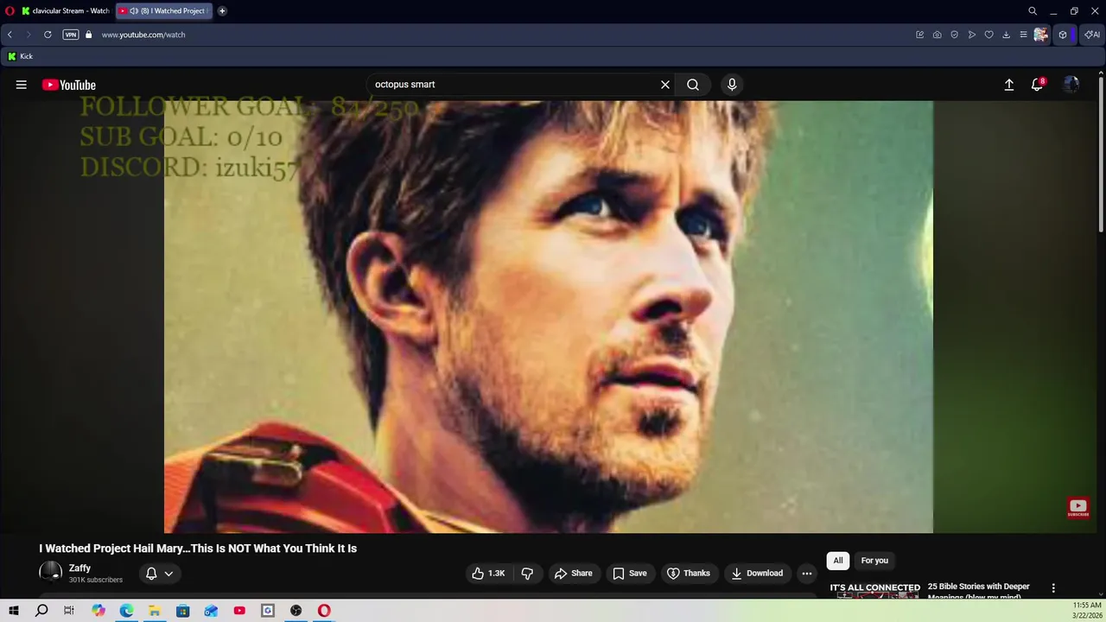Open Opera easy setup sliders icon

point(1024,35)
